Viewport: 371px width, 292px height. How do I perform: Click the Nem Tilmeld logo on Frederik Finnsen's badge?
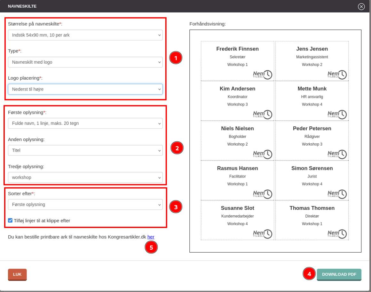[262, 75]
